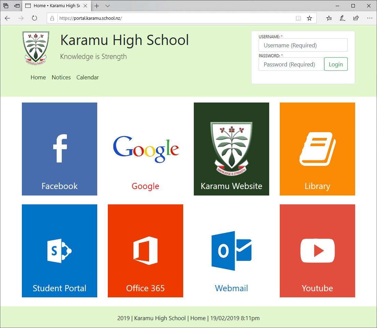Click the Karamu High School title heading
Screen dimensions: 377x328
[x=125, y=40]
